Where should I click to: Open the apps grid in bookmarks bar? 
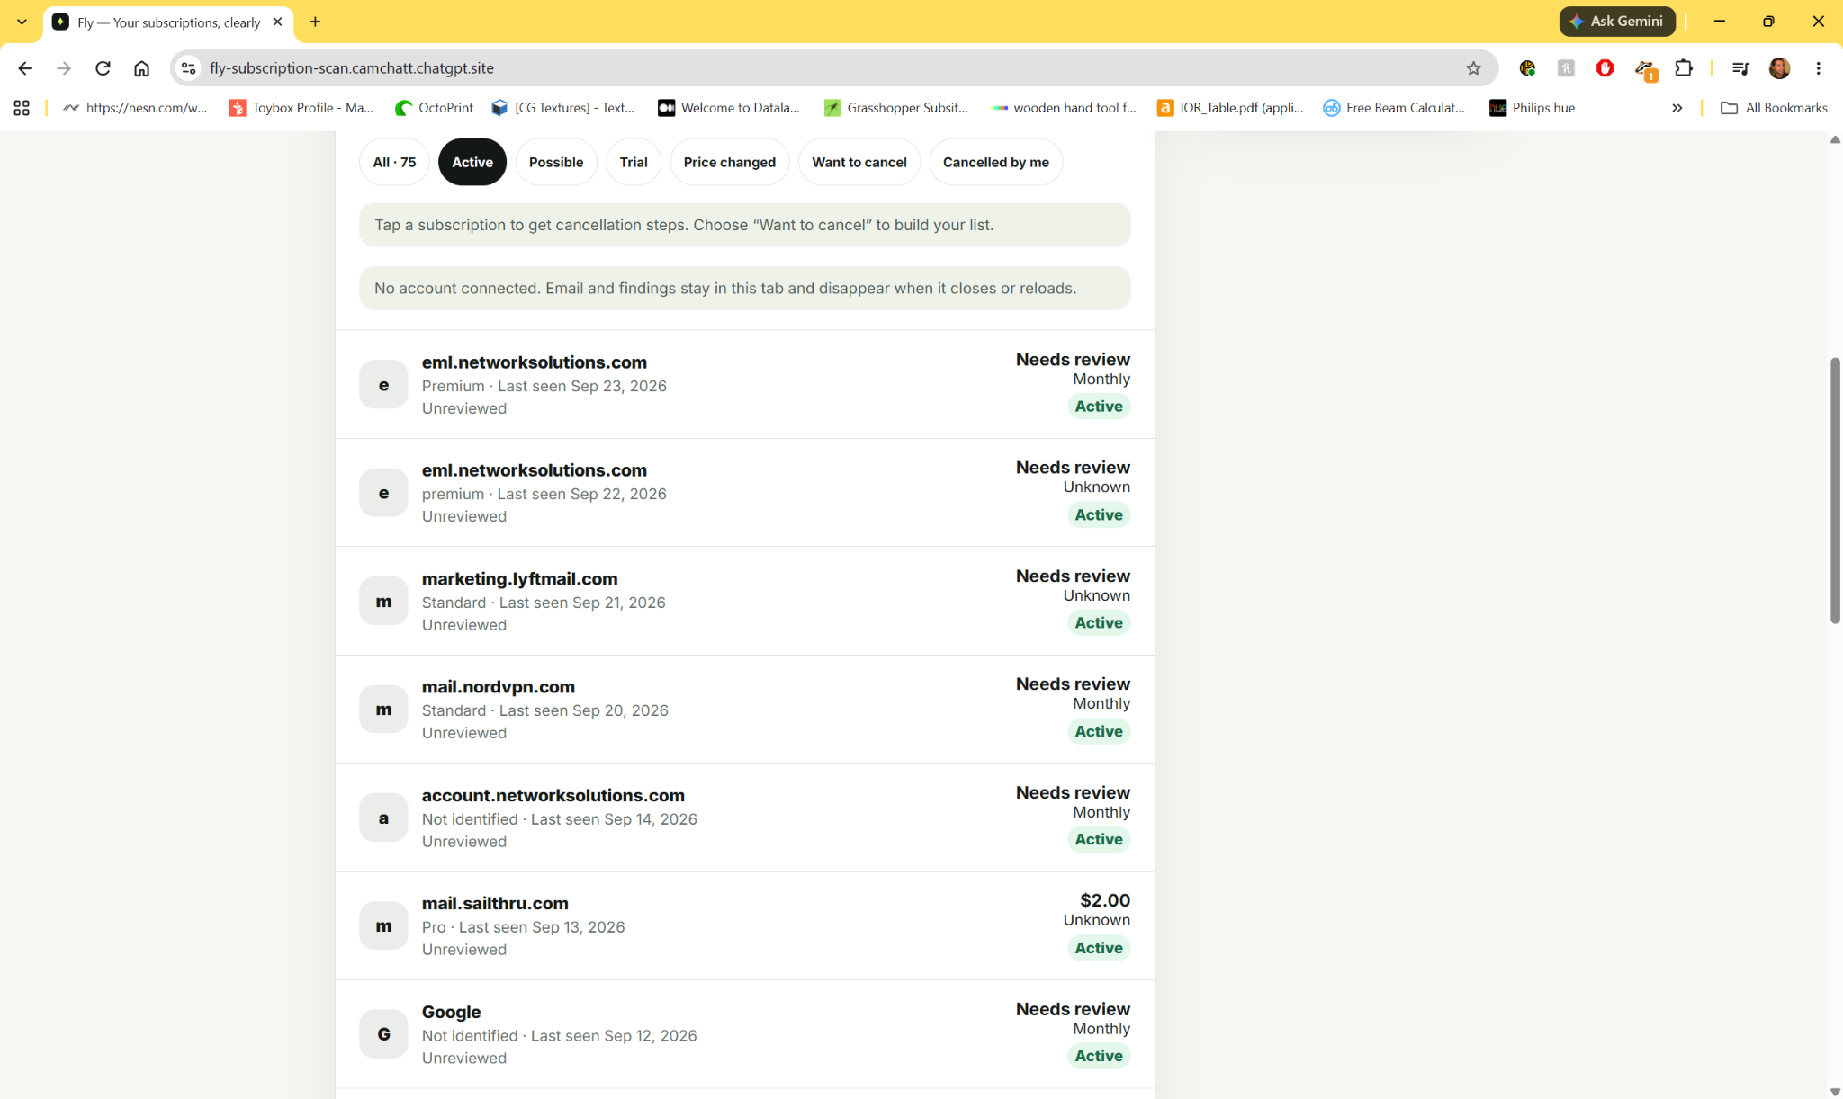[x=22, y=108]
